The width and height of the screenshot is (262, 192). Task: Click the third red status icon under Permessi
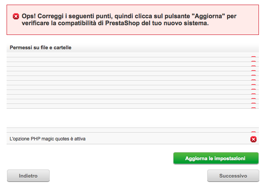253,66
